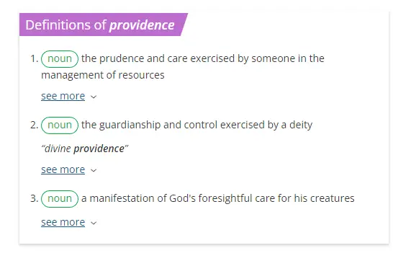Click the purple Definitions of providence banner
This screenshot has width=393, height=261.
point(103,25)
